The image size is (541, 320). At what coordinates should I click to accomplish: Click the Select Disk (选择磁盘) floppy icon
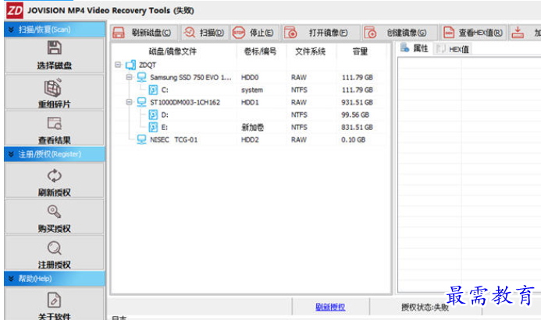(x=54, y=47)
